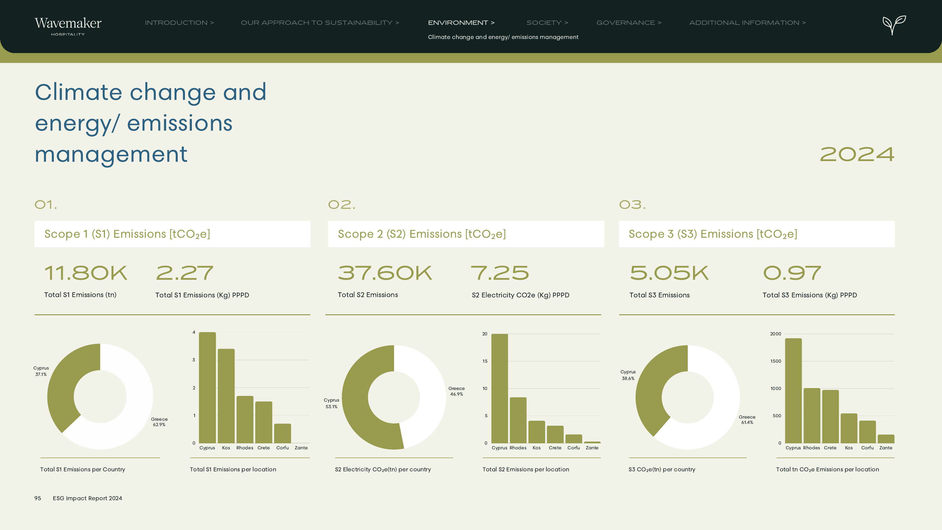
Task: Click the 7.25 value
Action: pyautogui.click(x=500, y=273)
